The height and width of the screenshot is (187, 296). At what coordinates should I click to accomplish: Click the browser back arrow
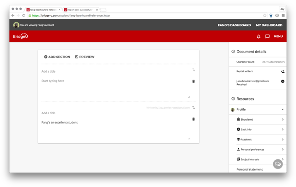click(x=13, y=16)
